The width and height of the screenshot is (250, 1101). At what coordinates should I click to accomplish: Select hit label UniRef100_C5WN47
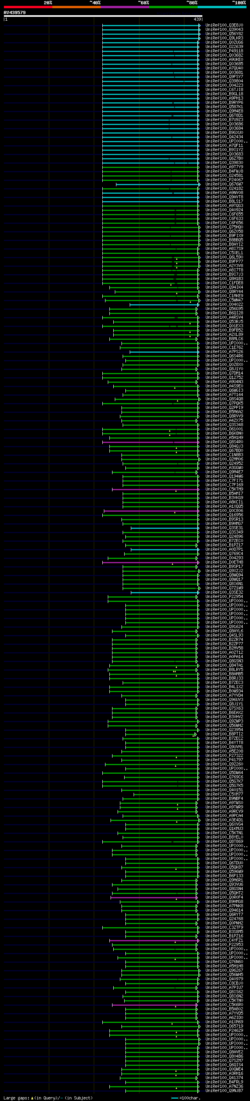[224, 300]
